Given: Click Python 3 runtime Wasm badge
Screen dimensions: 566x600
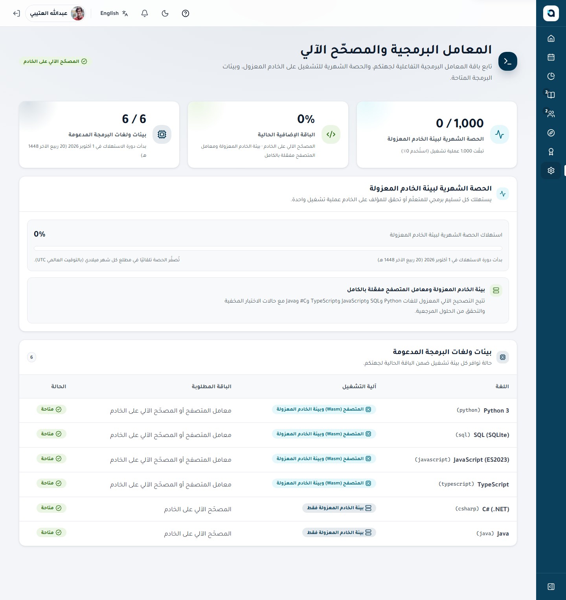Looking at the screenshot, I should 324,409.
